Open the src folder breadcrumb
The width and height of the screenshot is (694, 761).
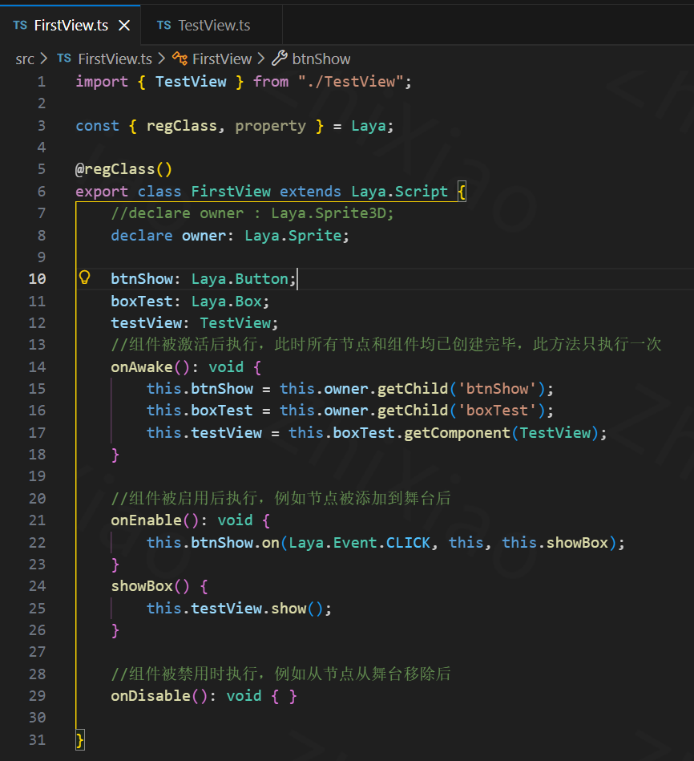[25, 59]
